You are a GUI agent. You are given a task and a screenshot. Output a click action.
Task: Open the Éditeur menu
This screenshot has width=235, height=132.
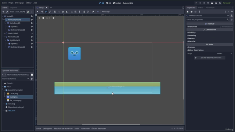(x=29, y=3)
